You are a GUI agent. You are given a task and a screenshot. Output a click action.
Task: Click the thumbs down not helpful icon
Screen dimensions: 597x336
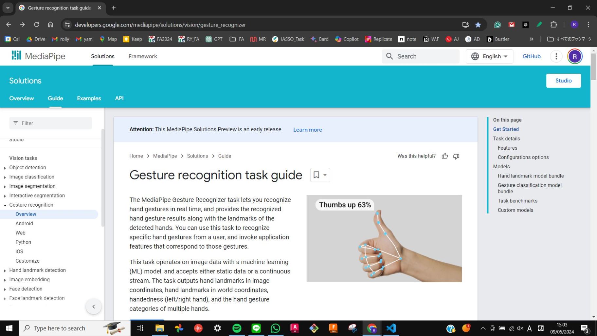tap(456, 156)
